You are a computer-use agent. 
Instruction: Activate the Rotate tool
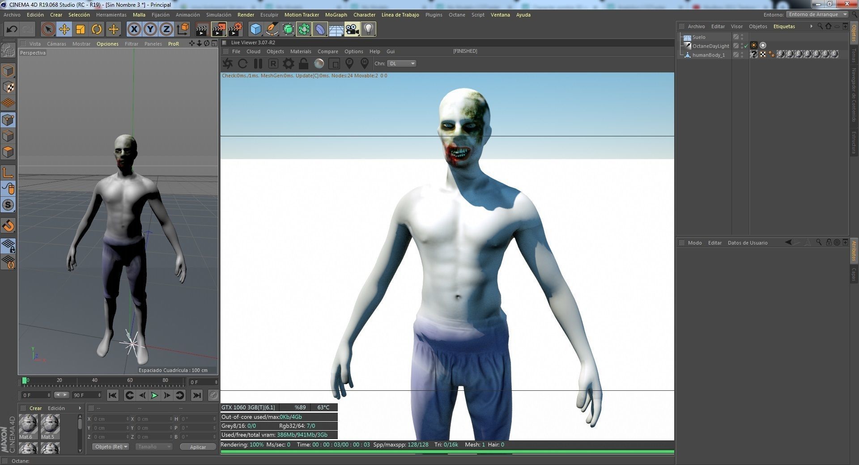point(97,30)
